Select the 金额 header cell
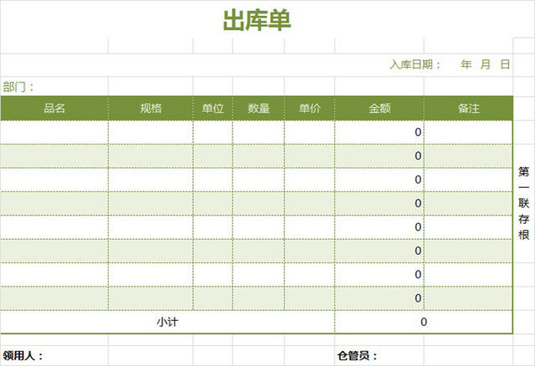 (x=380, y=109)
